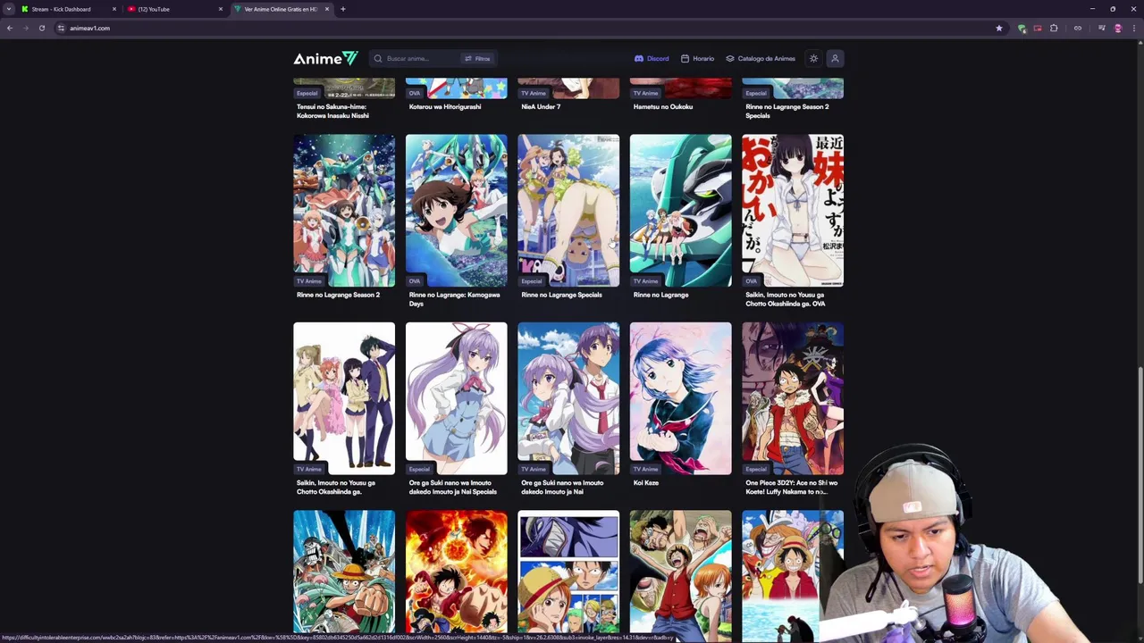Open Rinne no Lagrange: Kamogawa Days poster
1144x643 pixels.
tap(456, 210)
